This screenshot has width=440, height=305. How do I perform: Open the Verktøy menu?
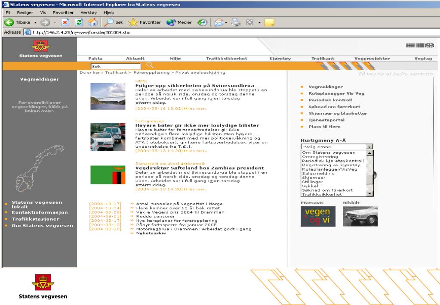tap(89, 12)
